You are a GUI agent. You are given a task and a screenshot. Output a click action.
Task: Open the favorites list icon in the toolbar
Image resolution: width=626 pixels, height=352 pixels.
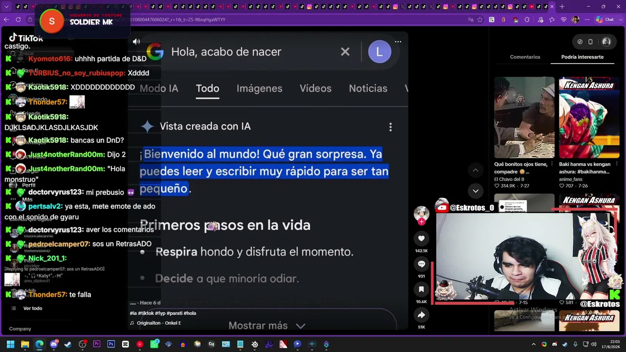[x=552, y=20]
